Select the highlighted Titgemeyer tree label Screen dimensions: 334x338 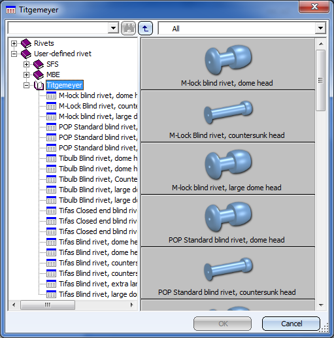tap(65, 85)
